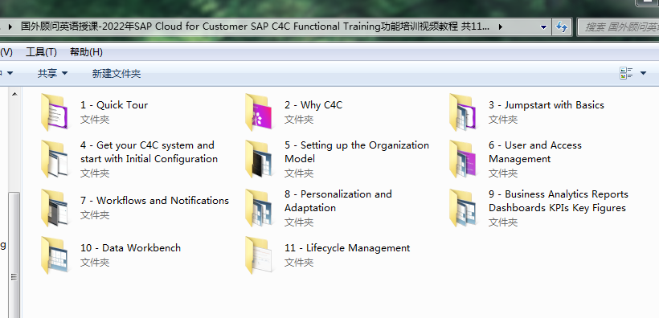Click the '10 - Data Workbench' folder name
The width and height of the screenshot is (659, 318).
click(x=130, y=248)
